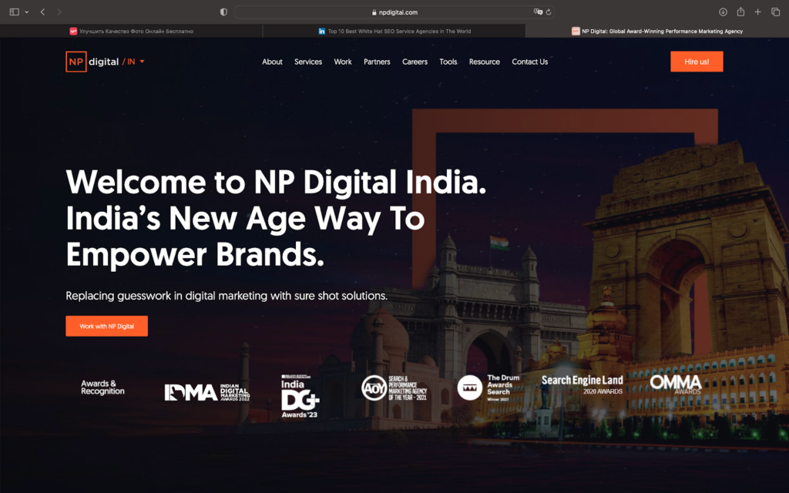Viewport: 789px width, 493px height.
Task: Click the Welcome to NP Digital India heading
Action: pyautogui.click(x=276, y=218)
